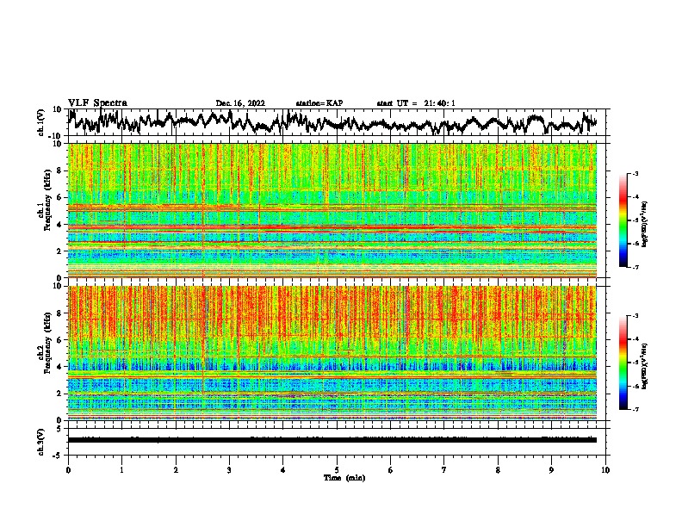Click the "ch.1(V)" waveform axis label
Viewport: 682px width, 527px height.
[41, 122]
